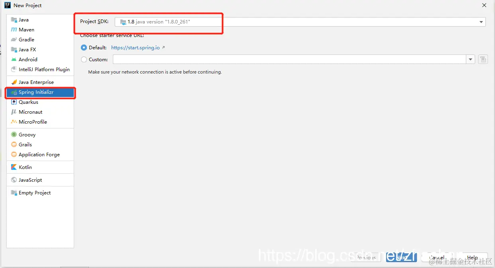Open the https://start.spring.io link
The image size is (495, 268).
point(136,48)
